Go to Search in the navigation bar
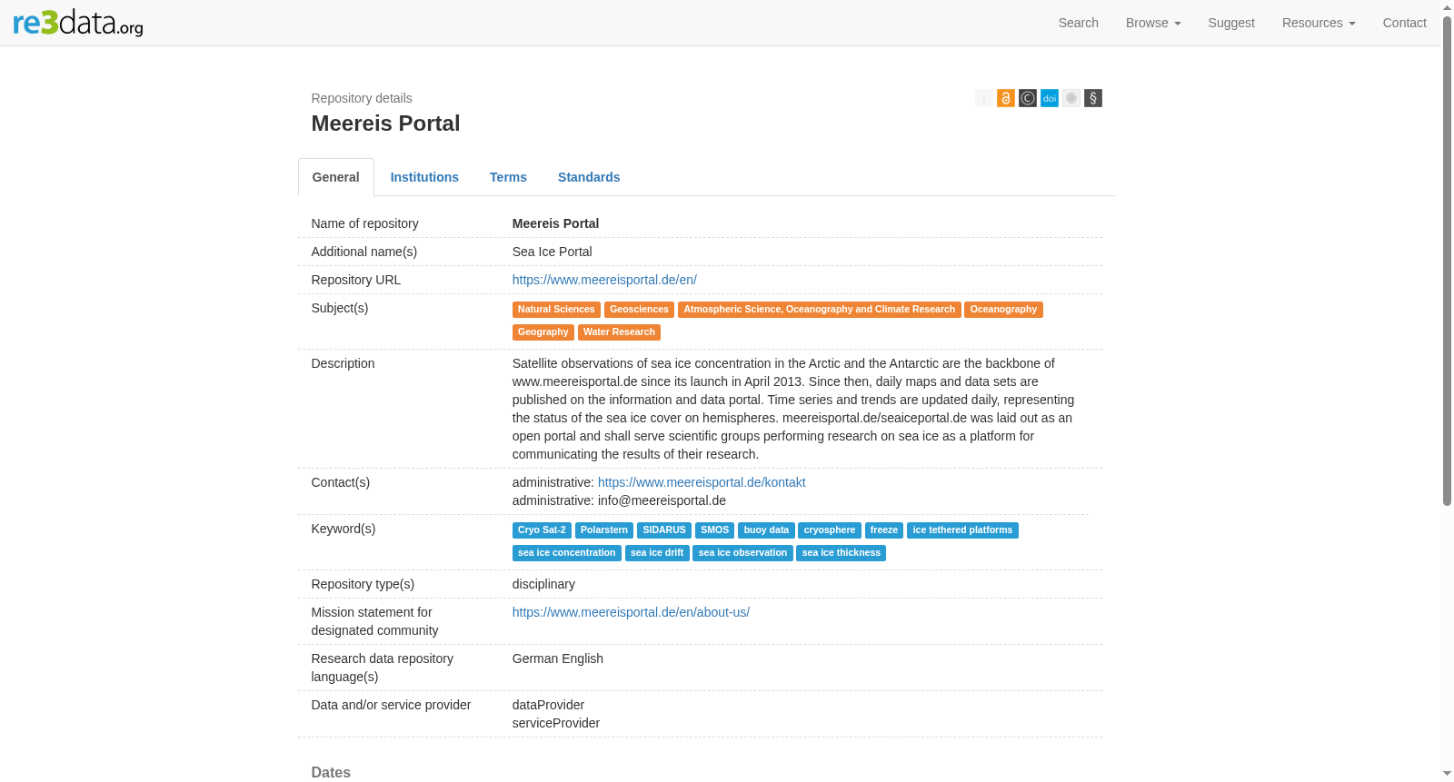 click(x=1078, y=23)
